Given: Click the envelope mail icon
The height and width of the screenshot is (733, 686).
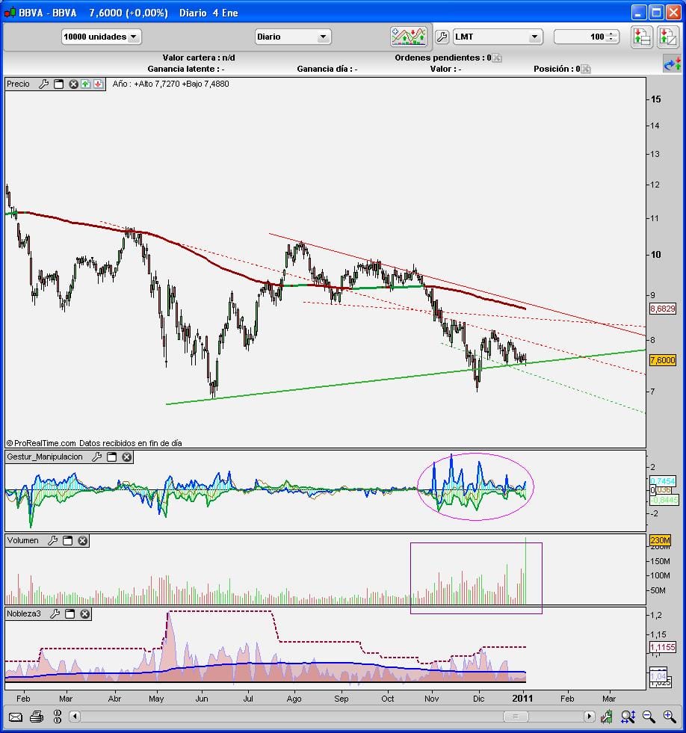Looking at the screenshot, I should [x=16, y=717].
